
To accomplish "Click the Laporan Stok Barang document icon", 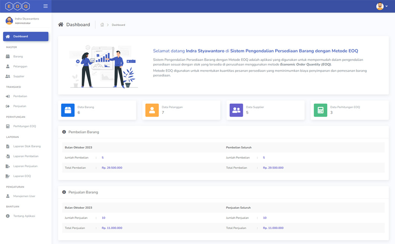I will tap(8, 146).
